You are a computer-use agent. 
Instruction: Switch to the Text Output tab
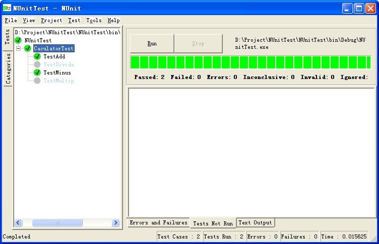[x=255, y=223]
